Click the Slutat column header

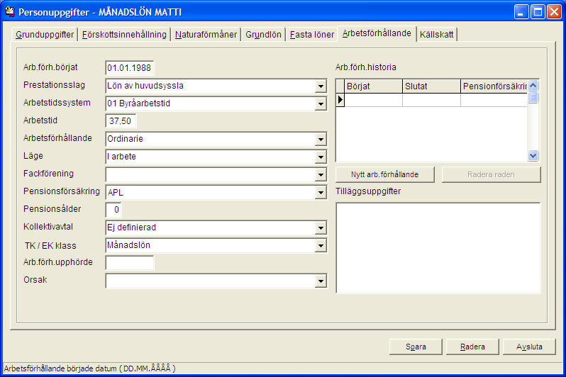coord(431,86)
